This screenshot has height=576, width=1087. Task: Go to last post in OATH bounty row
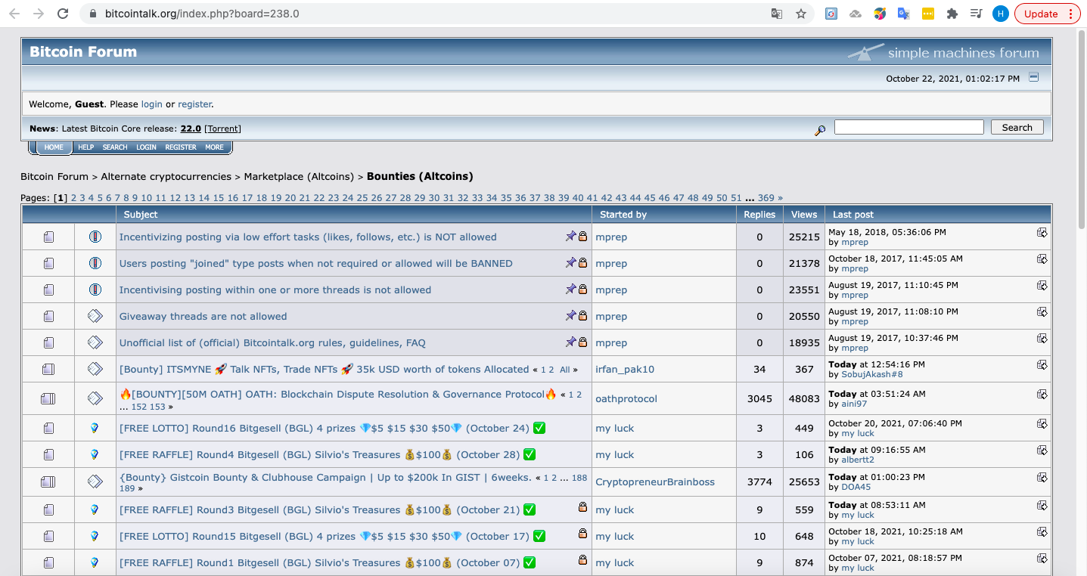click(x=1042, y=394)
